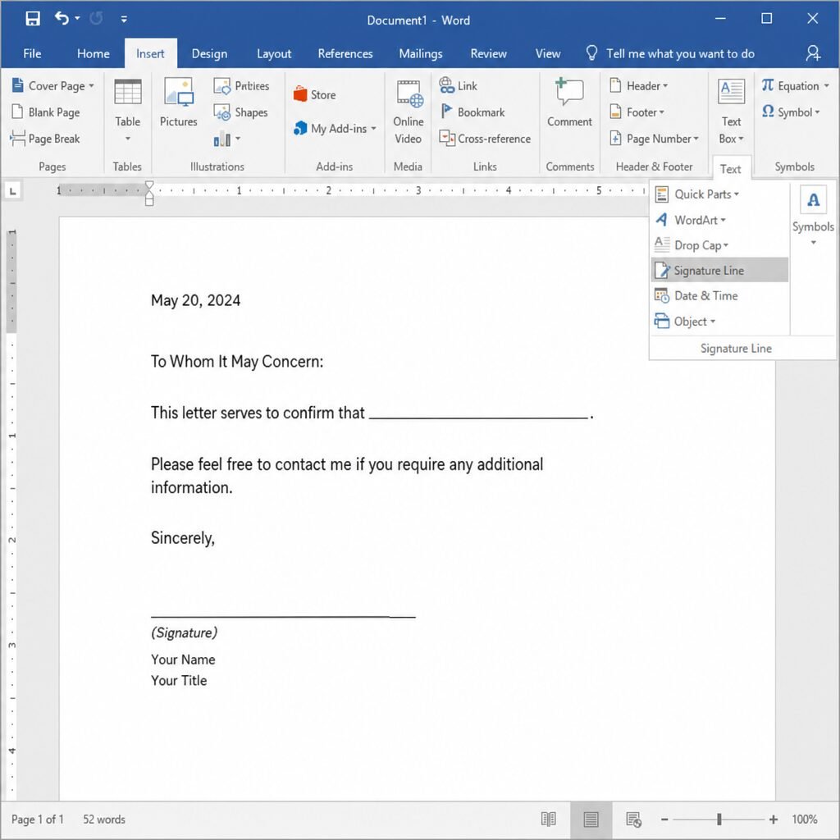Viewport: 840px width, 840px height.
Task: Click the 'Sincerely,' line
Action: (183, 538)
